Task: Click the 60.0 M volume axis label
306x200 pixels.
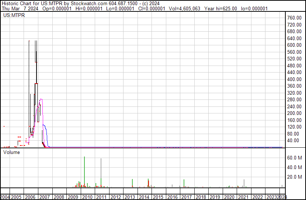Action: click(x=295, y=158)
